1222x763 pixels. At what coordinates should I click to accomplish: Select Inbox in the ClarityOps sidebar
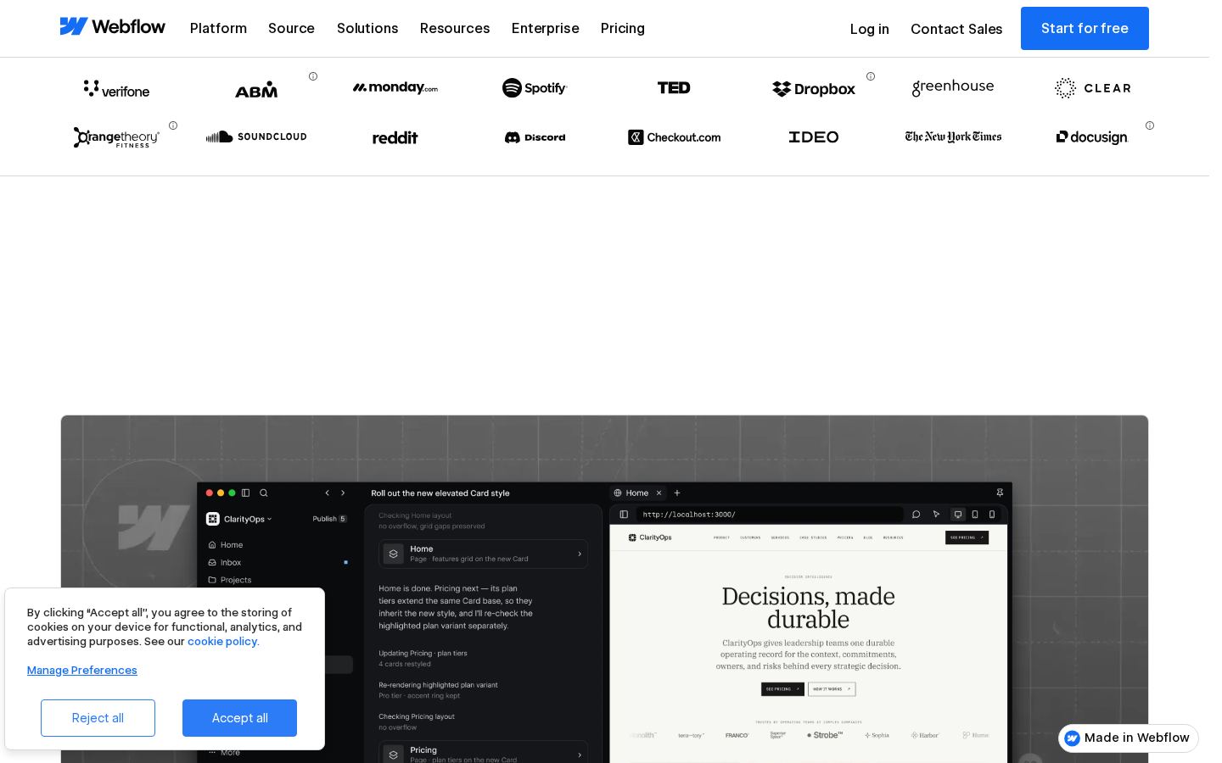tap(225, 562)
